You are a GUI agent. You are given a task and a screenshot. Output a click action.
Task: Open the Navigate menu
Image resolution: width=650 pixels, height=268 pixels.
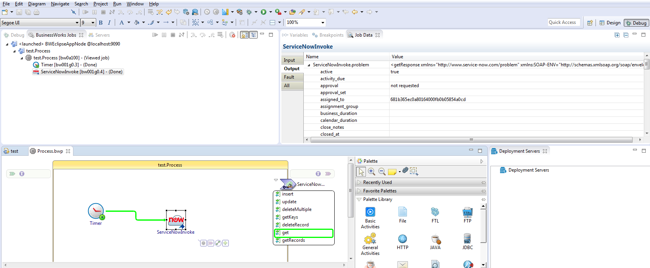click(60, 4)
